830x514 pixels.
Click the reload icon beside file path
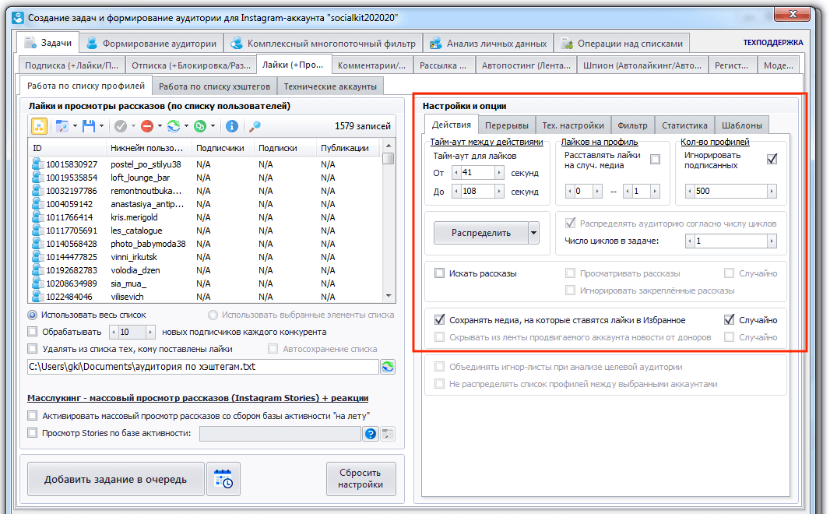[388, 366]
